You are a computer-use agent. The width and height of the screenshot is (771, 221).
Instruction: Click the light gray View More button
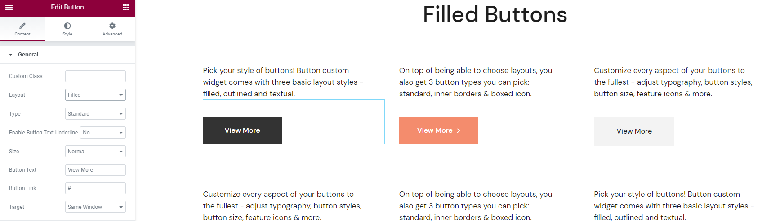[634, 131]
